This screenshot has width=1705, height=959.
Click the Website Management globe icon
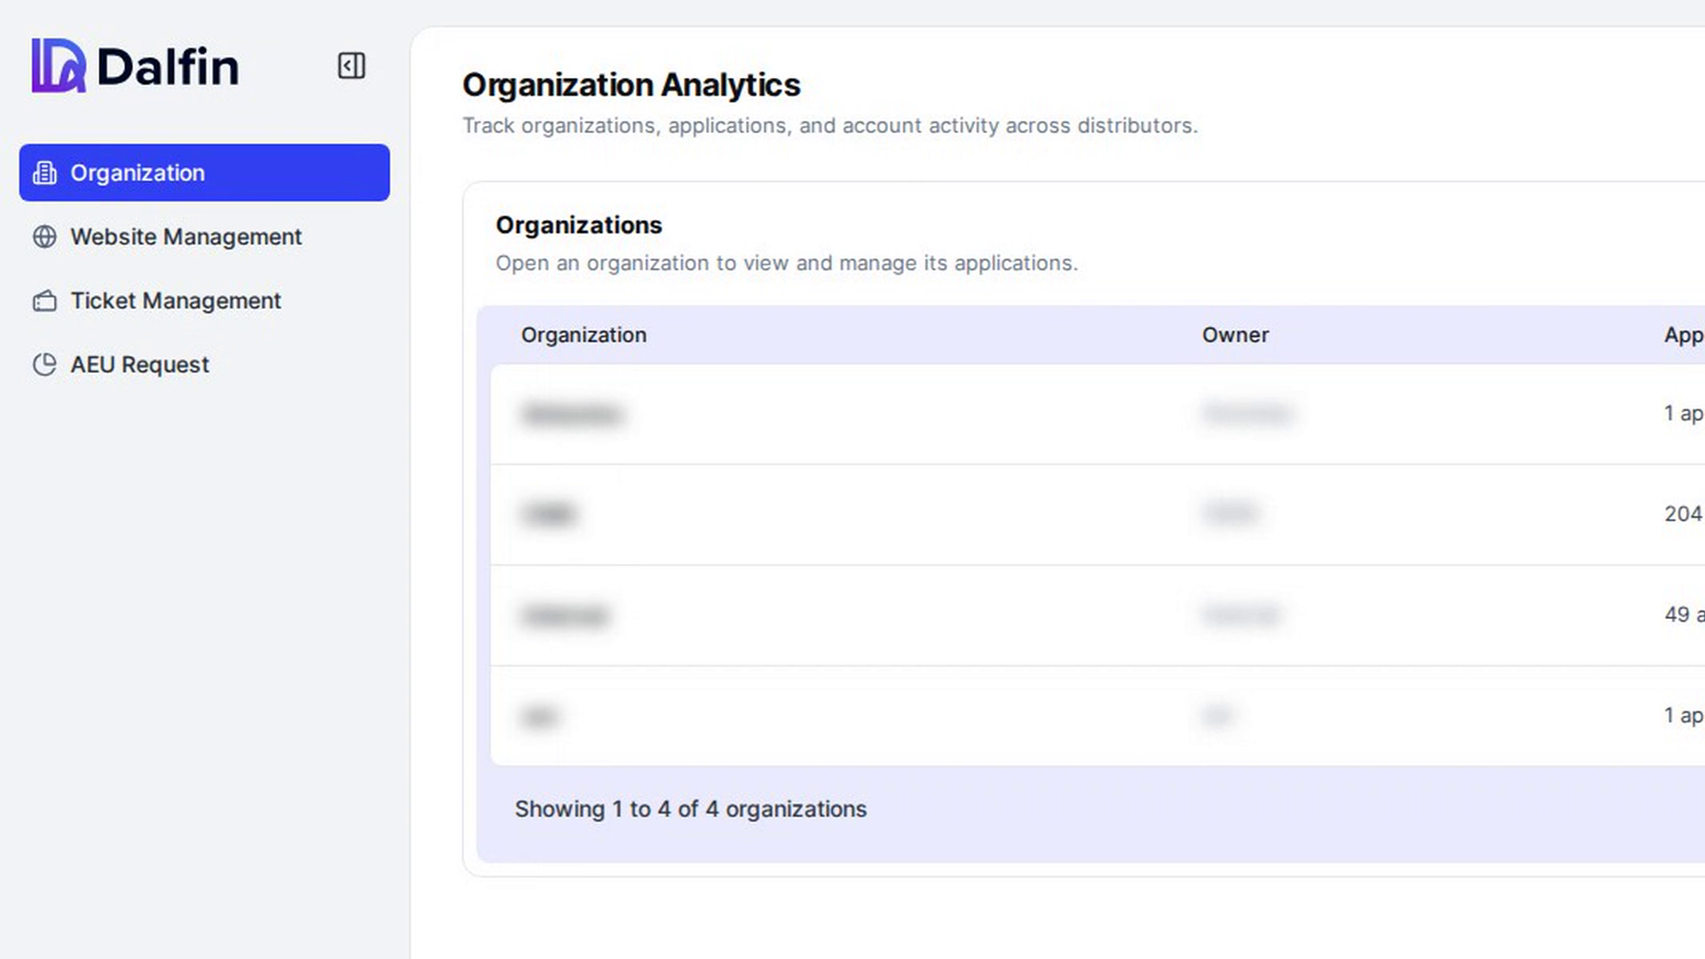[44, 236]
